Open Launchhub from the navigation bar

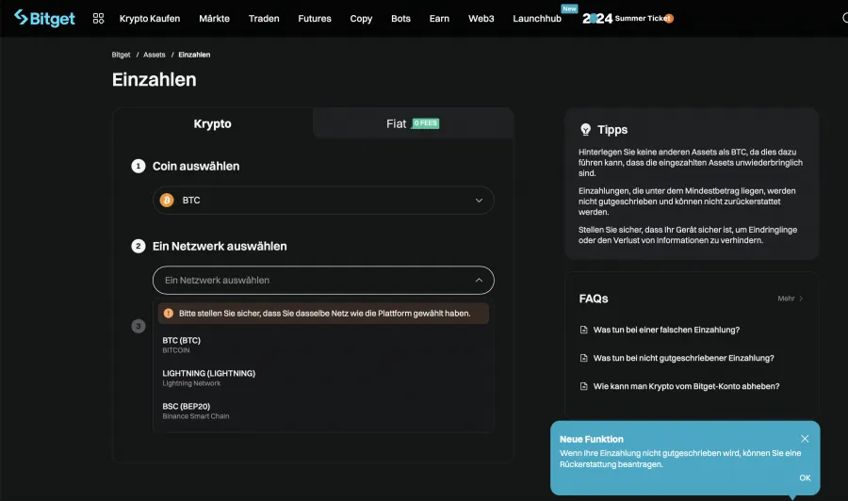537,19
